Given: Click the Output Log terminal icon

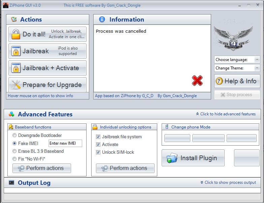Looking at the screenshot, I should click(x=11, y=182).
